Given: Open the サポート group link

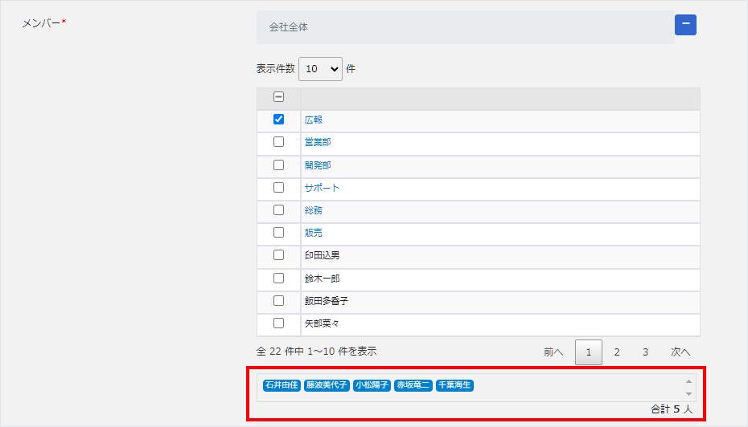Looking at the screenshot, I should pos(322,188).
